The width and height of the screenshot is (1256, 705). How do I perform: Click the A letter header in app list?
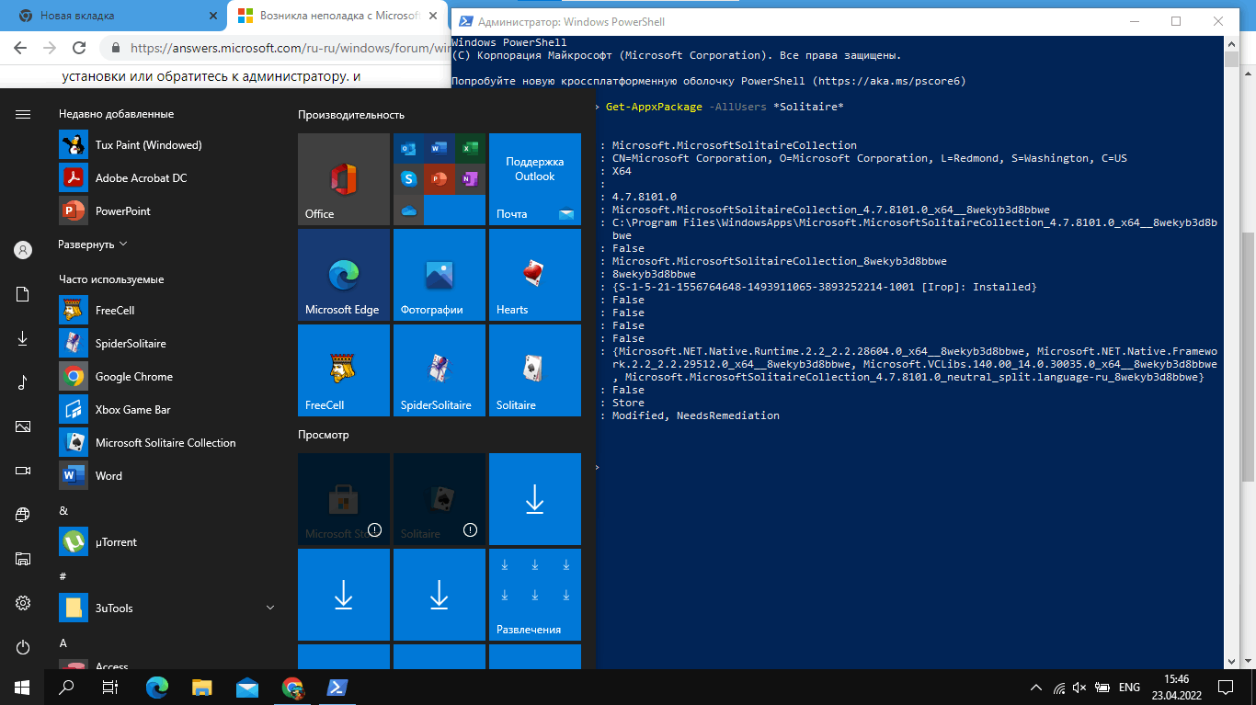point(63,643)
